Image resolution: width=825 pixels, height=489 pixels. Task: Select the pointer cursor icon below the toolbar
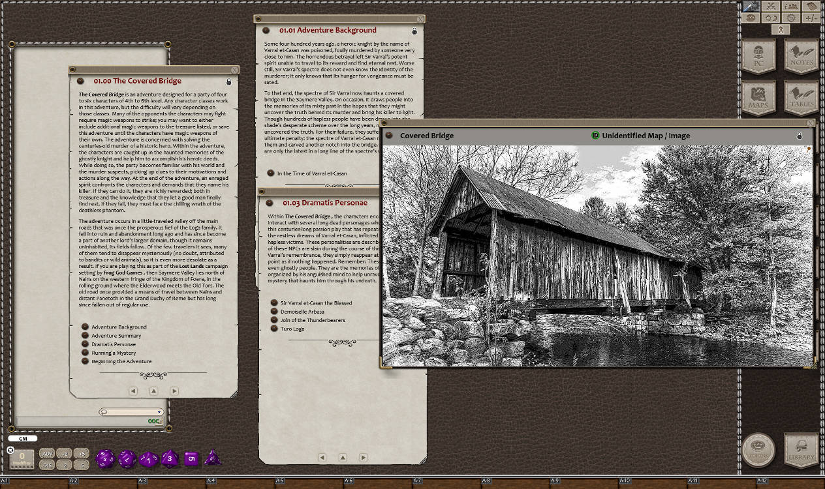pyautogui.click(x=781, y=29)
